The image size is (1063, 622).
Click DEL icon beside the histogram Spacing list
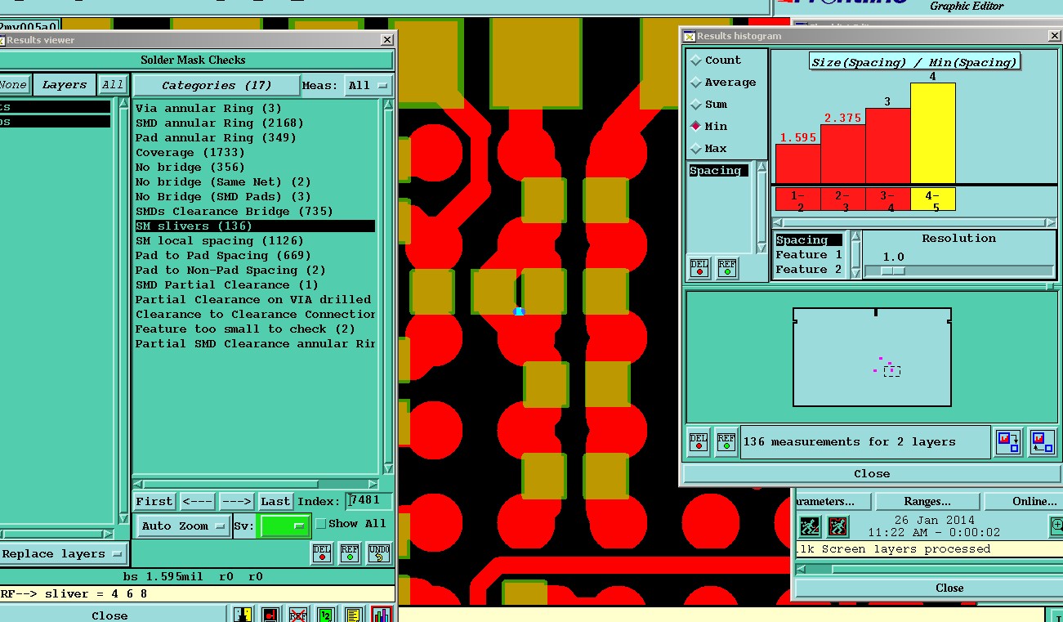tap(699, 268)
